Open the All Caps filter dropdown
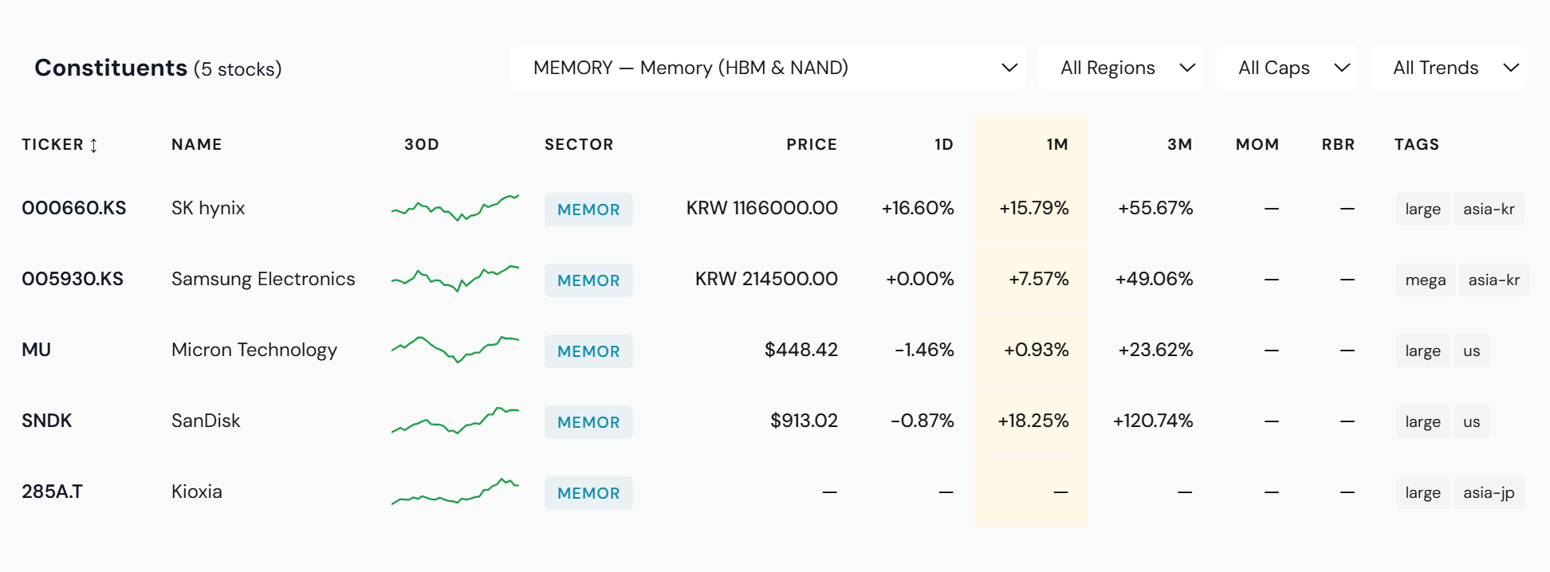 point(1286,68)
